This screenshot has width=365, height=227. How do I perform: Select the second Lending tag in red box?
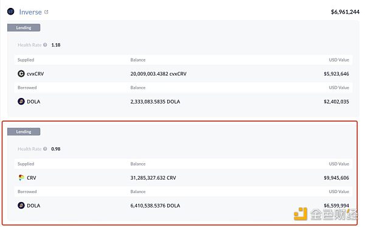tap(24, 131)
